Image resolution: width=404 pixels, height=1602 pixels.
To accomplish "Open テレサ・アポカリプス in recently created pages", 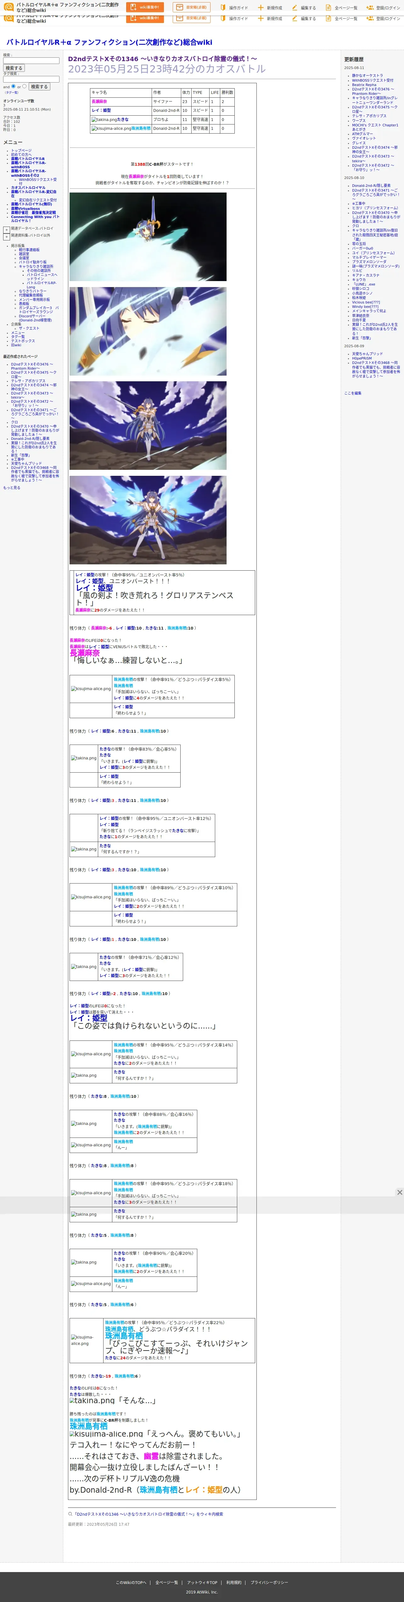I will click(28, 381).
